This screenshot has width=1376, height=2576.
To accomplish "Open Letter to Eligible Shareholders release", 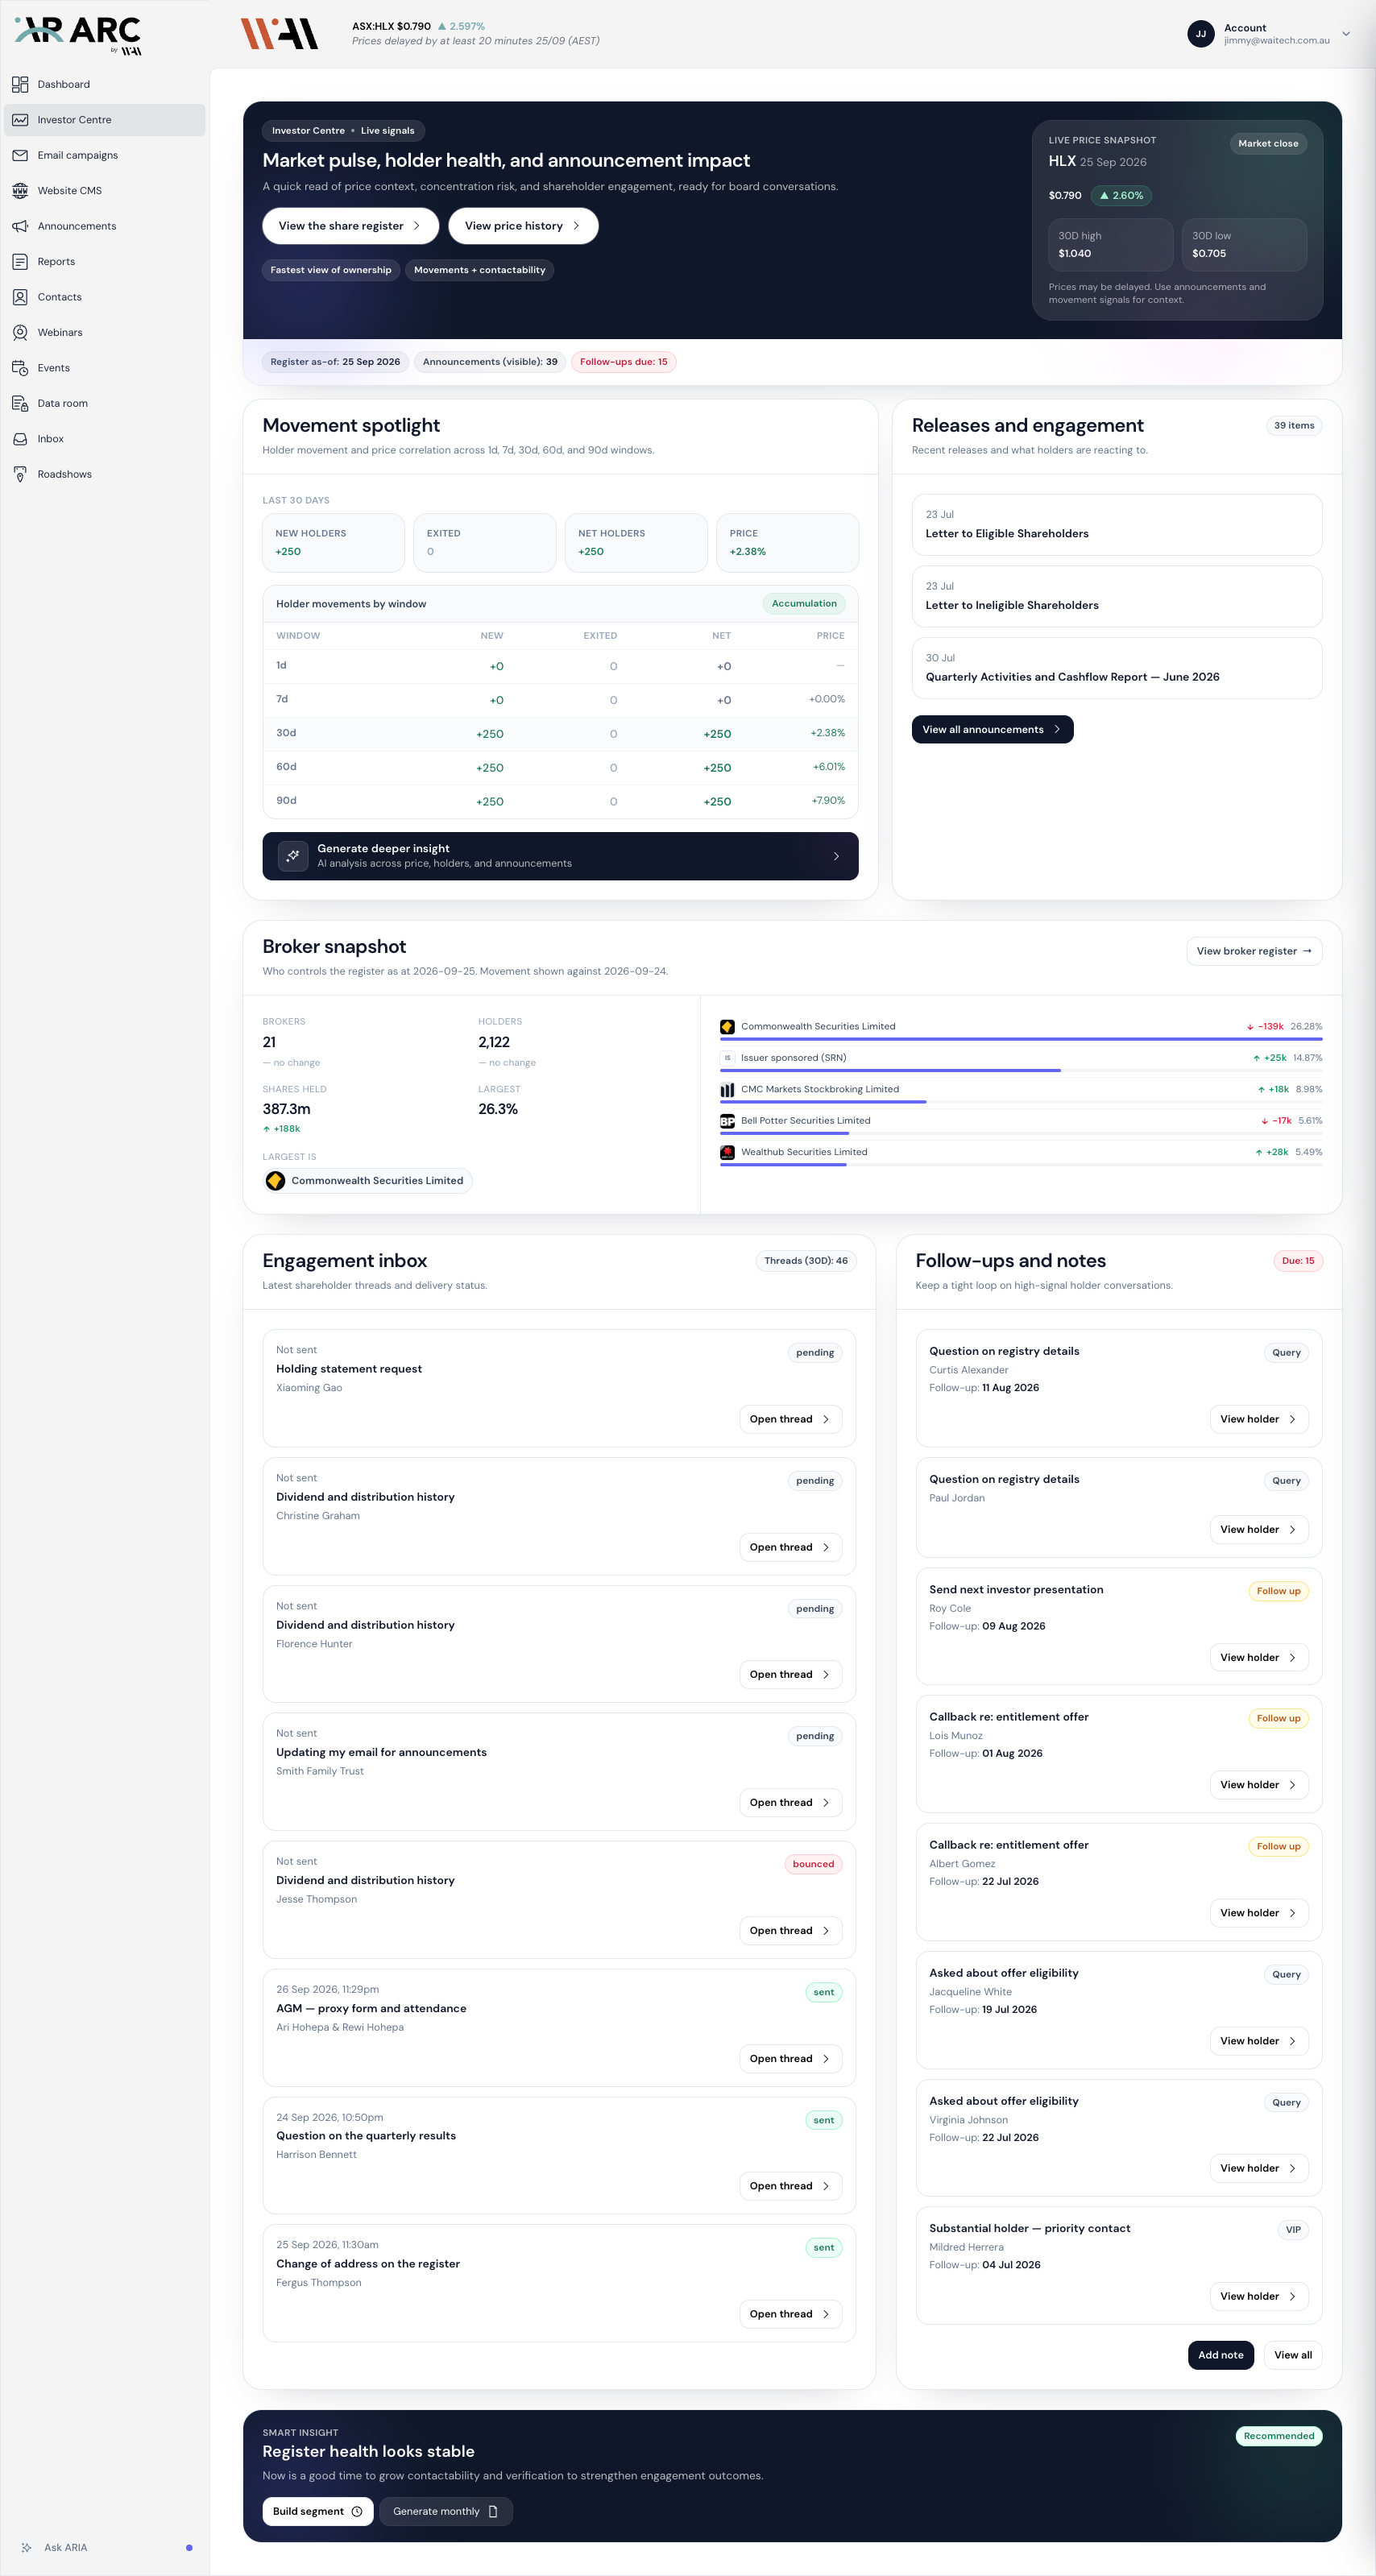I will (1116, 525).
